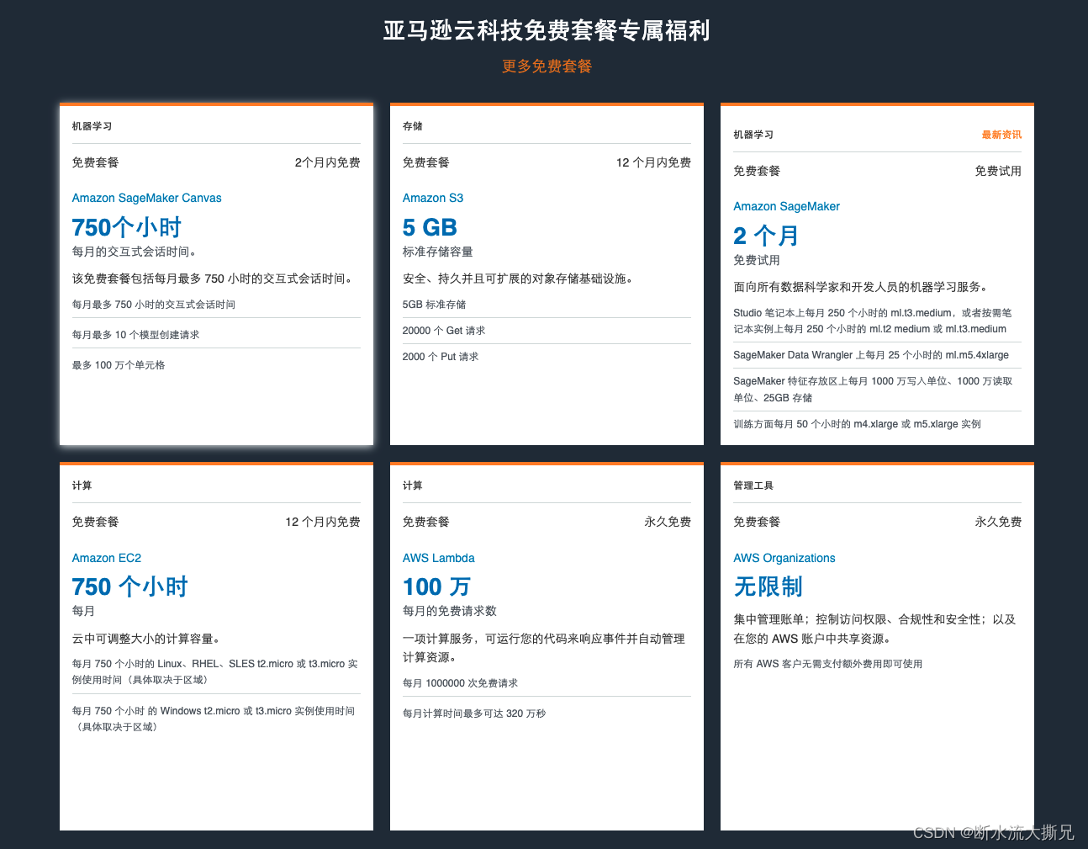Click 永久免费 in the Lambda card
The height and width of the screenshot is (849, 1088).
pos(668,522)
